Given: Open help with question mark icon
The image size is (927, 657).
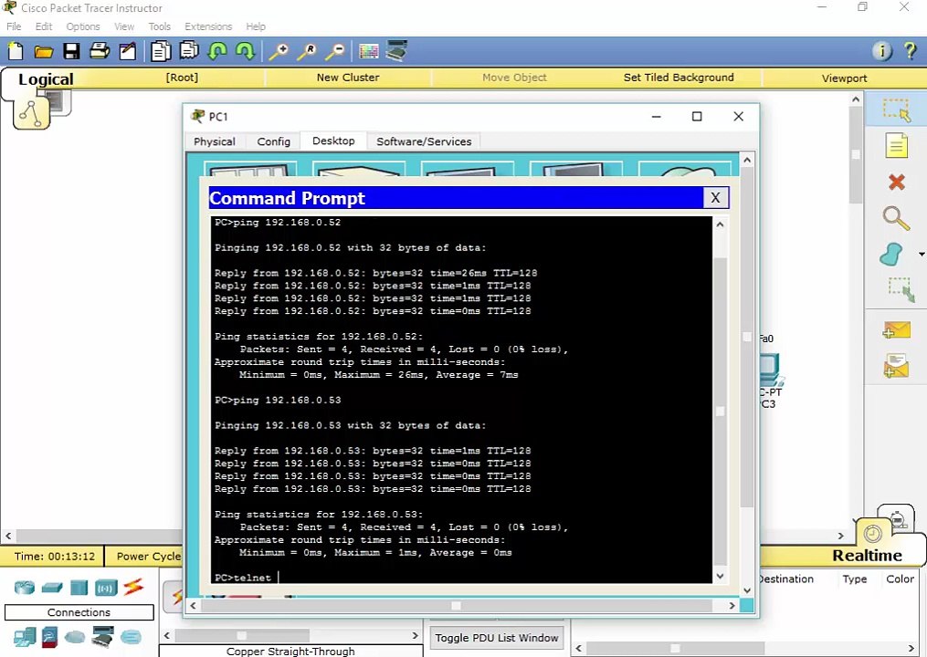Looking at the screenshot, I should pos(911,51).
